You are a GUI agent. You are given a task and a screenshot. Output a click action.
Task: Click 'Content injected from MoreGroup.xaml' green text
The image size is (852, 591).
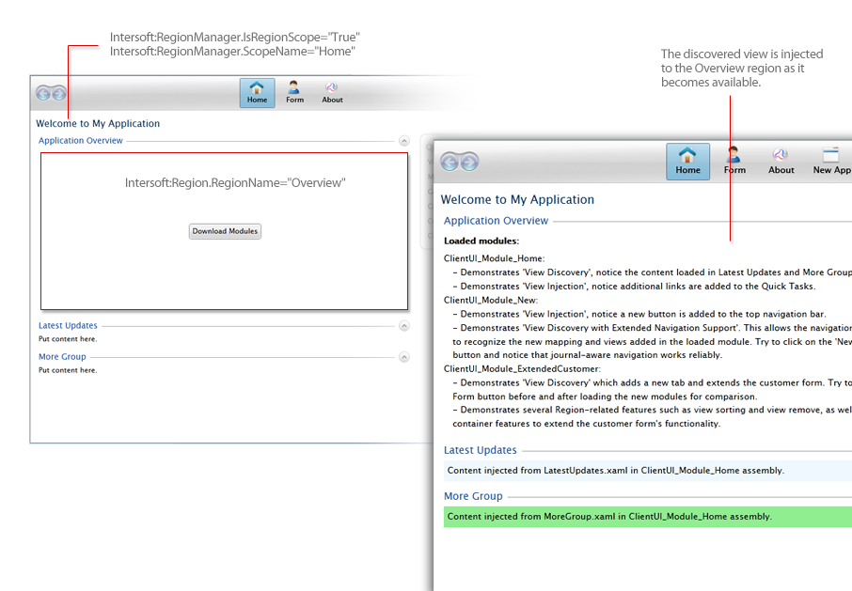[609, 517]
